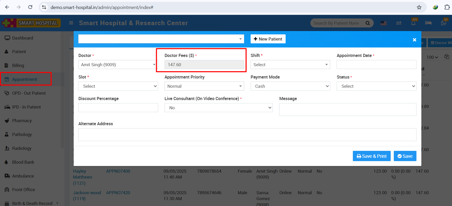
Task: Open site information icon in address bar
Action: click(x=44, y=7)
